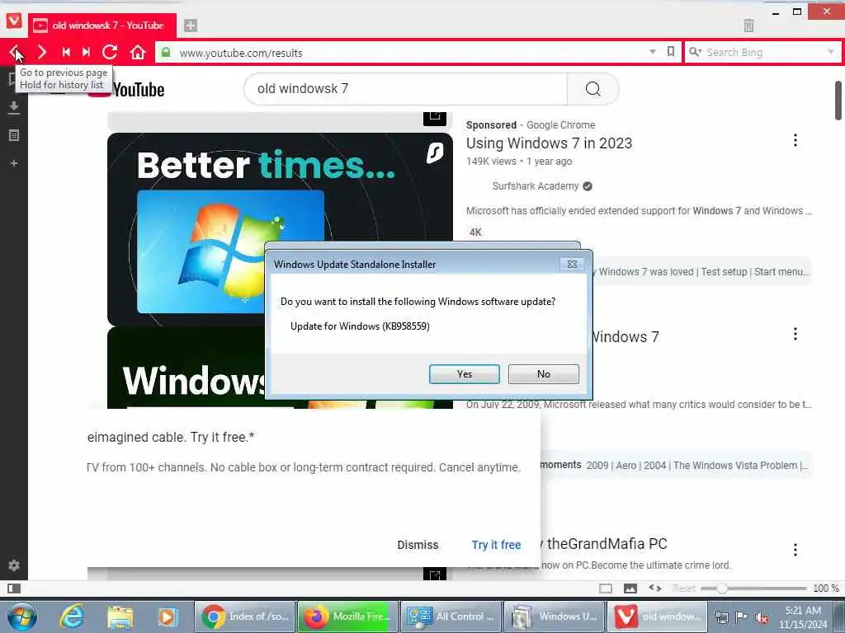The height and width of the screenshot is (633, 845).
Task: Click the zoom Reset button
Action: pos(684,588)
